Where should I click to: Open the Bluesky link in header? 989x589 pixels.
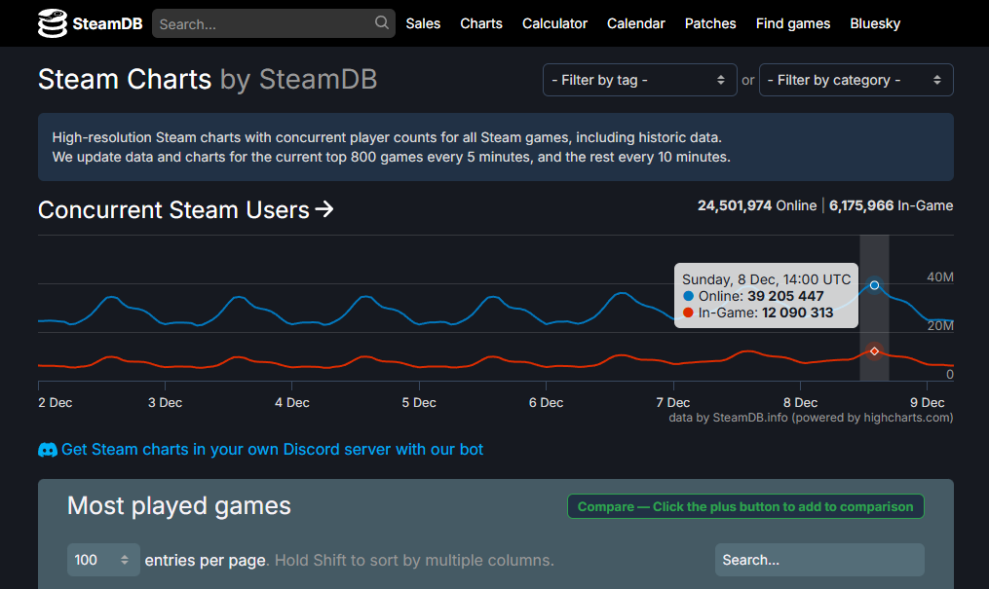click(875, 23)
